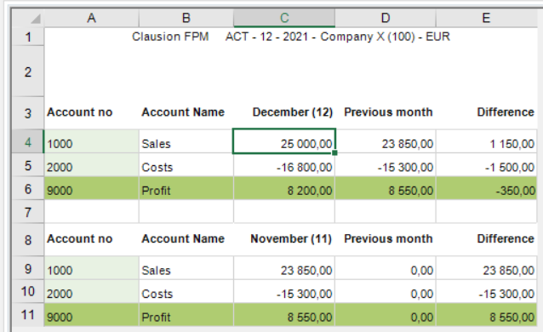Click the select-all corner triangle
The height and width of the screenshot is (332, 543).
[x=36, y=19]
